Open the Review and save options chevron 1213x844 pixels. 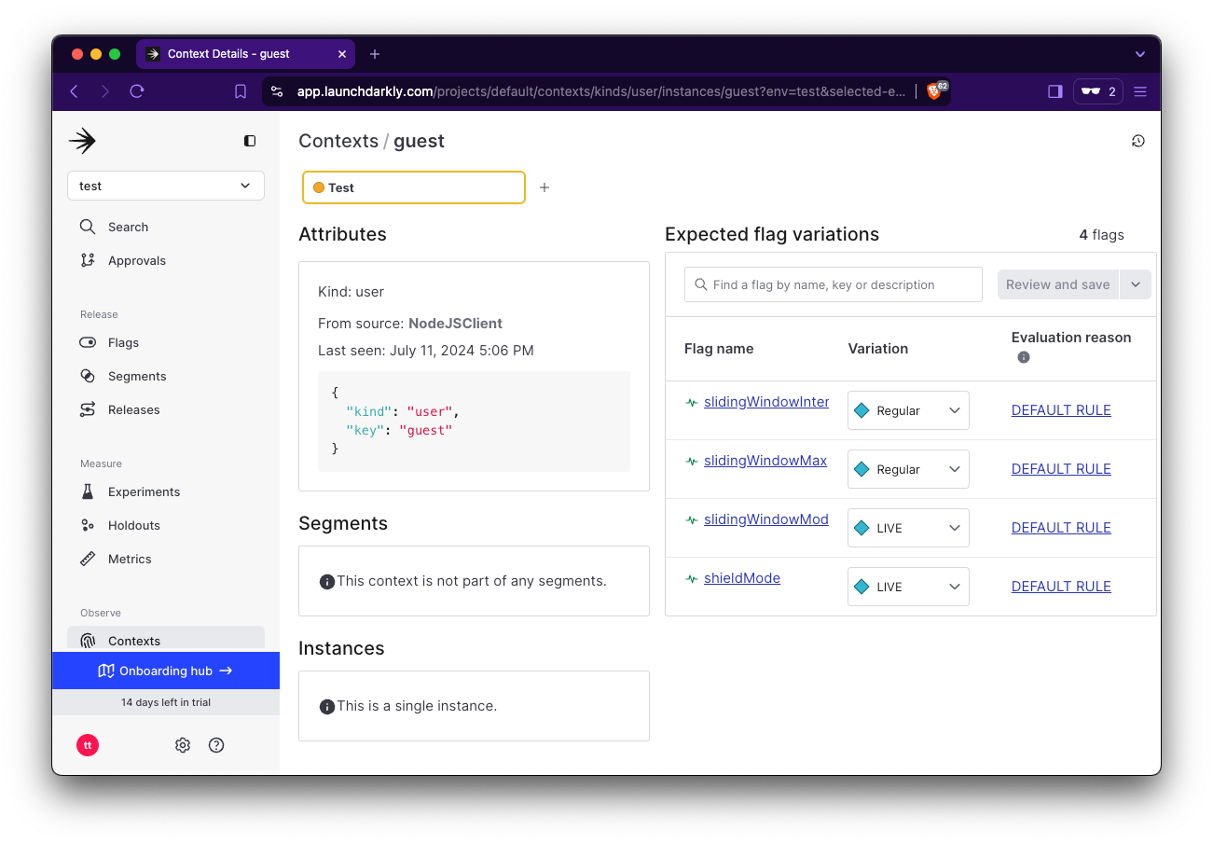click(1135, 284)
